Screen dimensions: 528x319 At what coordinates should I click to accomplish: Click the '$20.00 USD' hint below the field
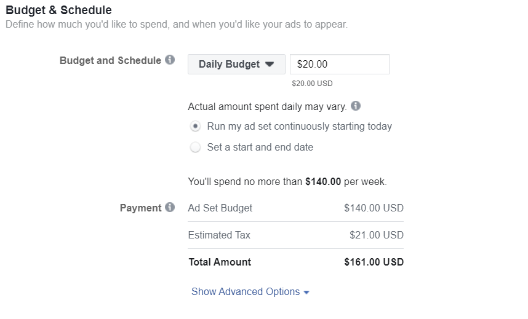pyautogui.click(x=312, y=84)
